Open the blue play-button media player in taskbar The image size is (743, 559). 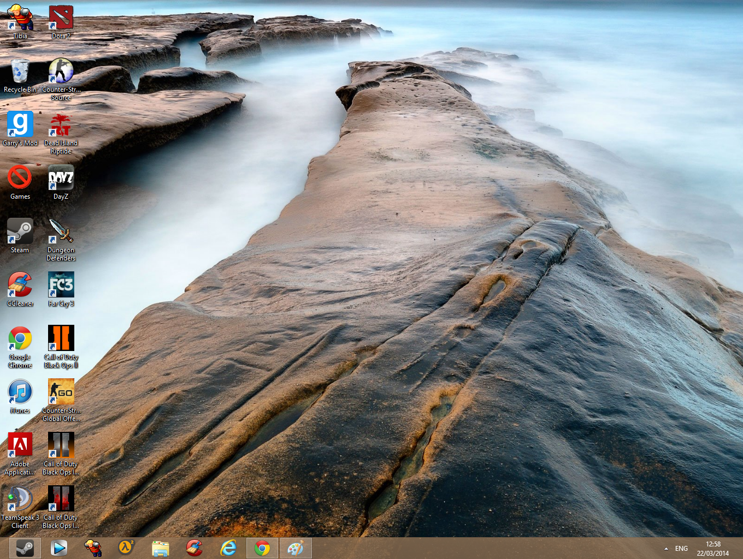tap(59, 548)
